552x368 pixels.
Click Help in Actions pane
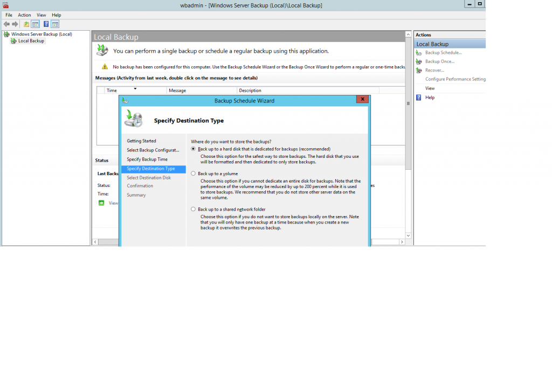point(430,98)
